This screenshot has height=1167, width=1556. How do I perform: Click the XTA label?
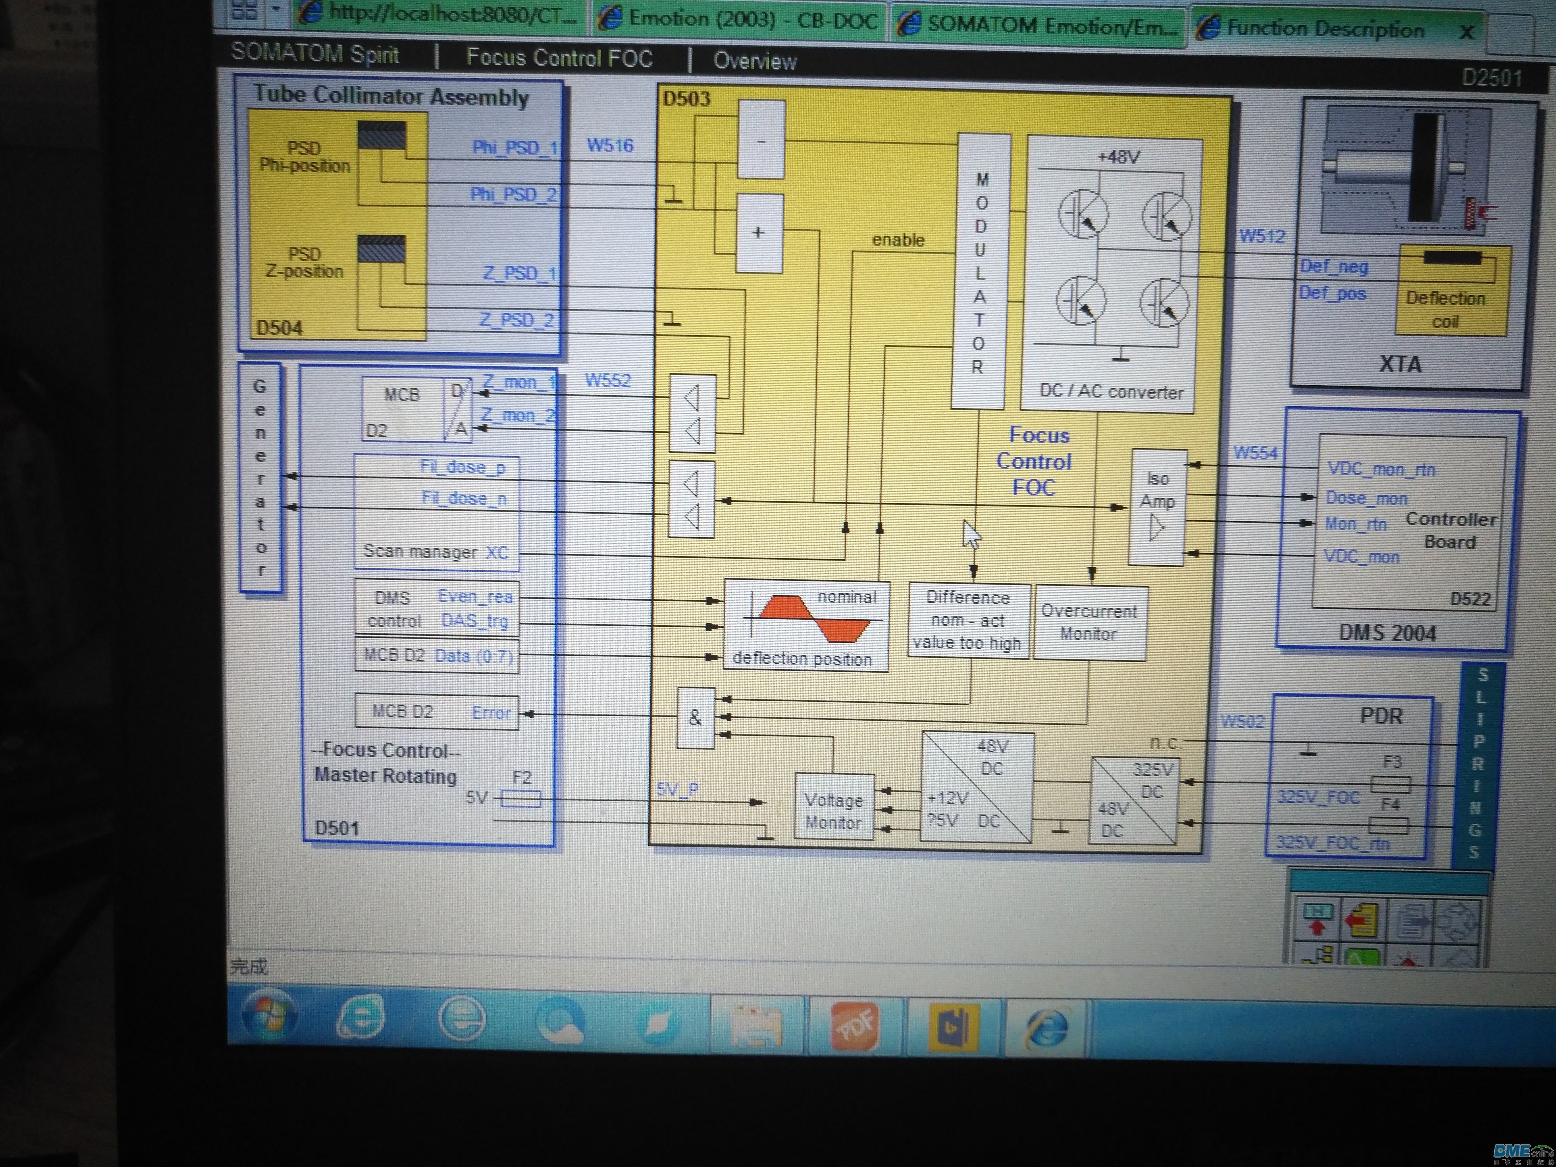tap(1400, 364)
